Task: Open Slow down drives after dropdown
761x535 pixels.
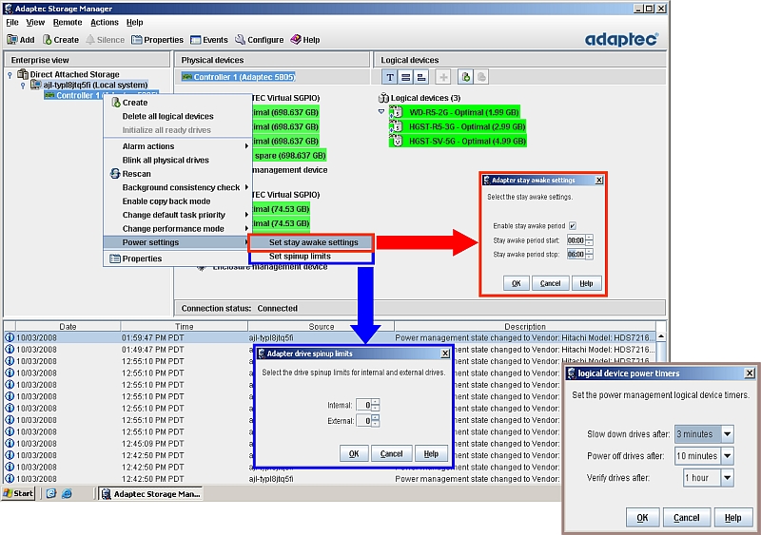Action: pos(728,434)
